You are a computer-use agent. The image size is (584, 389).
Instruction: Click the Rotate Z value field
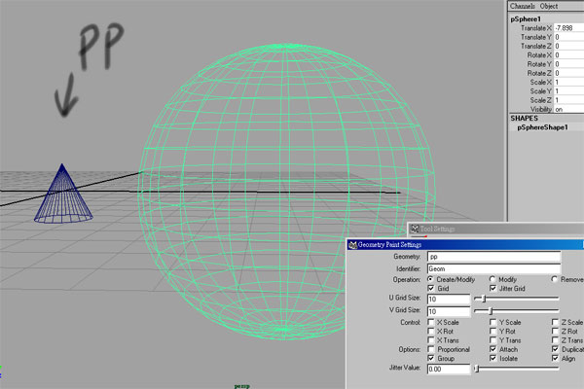568,73
